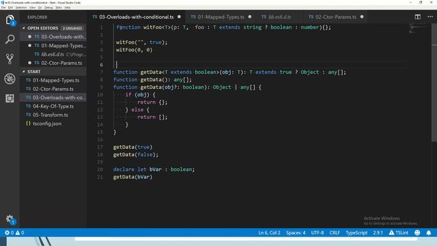Open the notifications bell

point(429,232)
